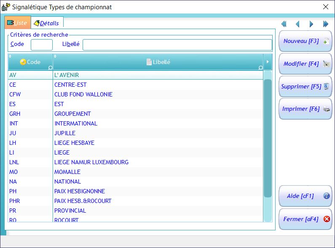The width and height of the screenshot is (335, 248).
Task: Select the PAIX HESBIGNONNE row
Action: 135,191
